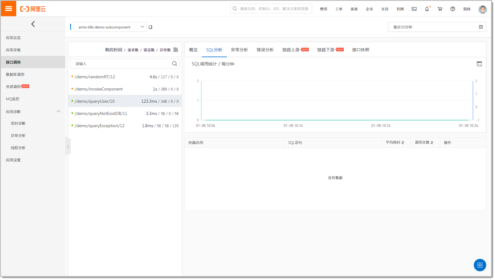
Task: Open the Cloud Shell terminal icon
Action: point(414,9)
